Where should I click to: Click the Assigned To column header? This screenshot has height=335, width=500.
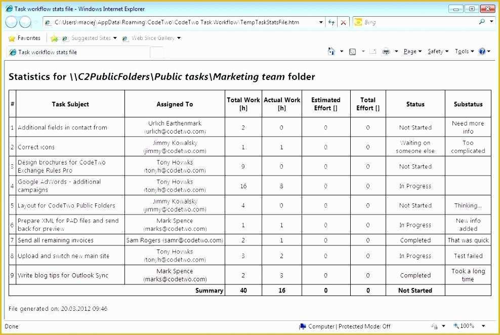175,104
